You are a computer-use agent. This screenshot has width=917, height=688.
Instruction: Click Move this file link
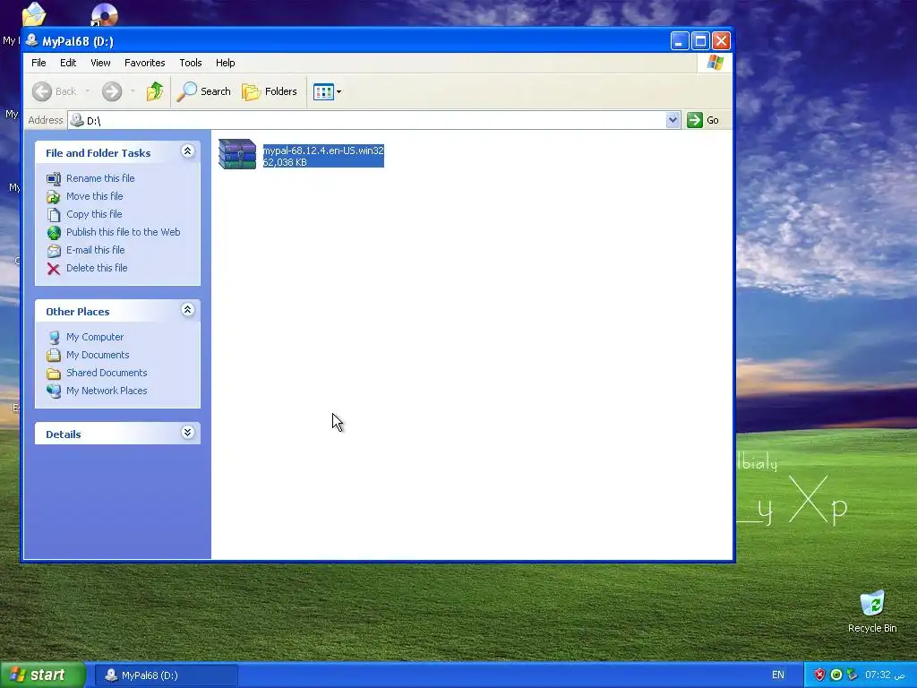95,196
